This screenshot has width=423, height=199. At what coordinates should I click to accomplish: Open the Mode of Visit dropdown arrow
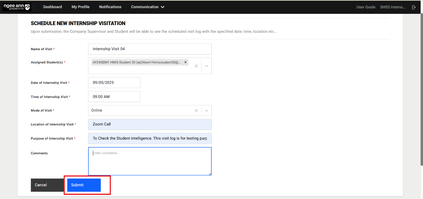[x=206, y=110]
